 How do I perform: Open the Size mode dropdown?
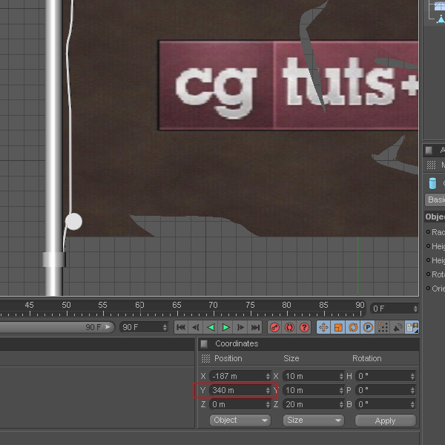314,421
